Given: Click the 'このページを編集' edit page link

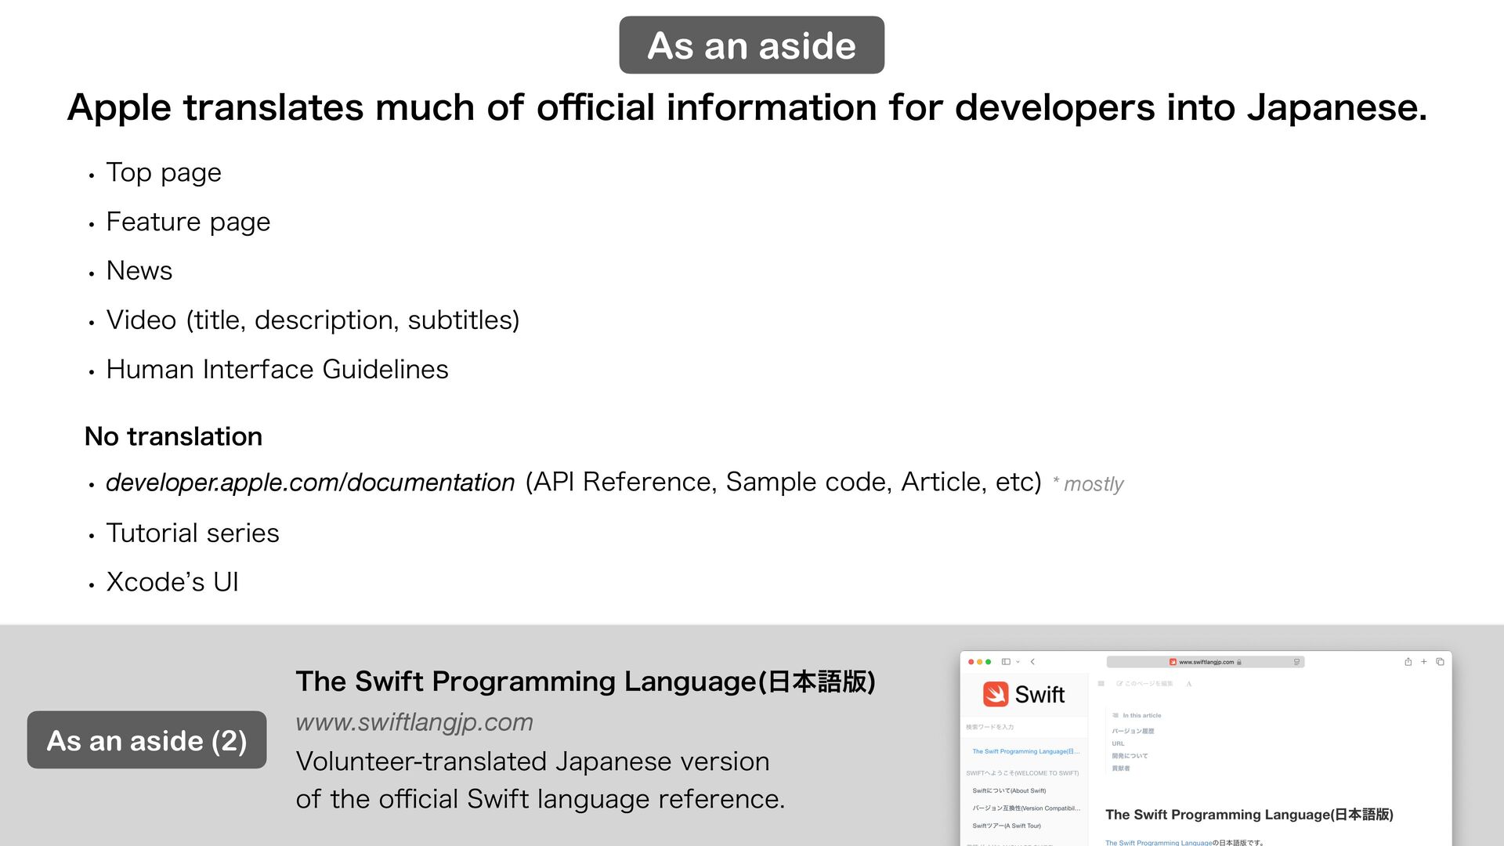Looking at the screenshot, I should 1144,684.
